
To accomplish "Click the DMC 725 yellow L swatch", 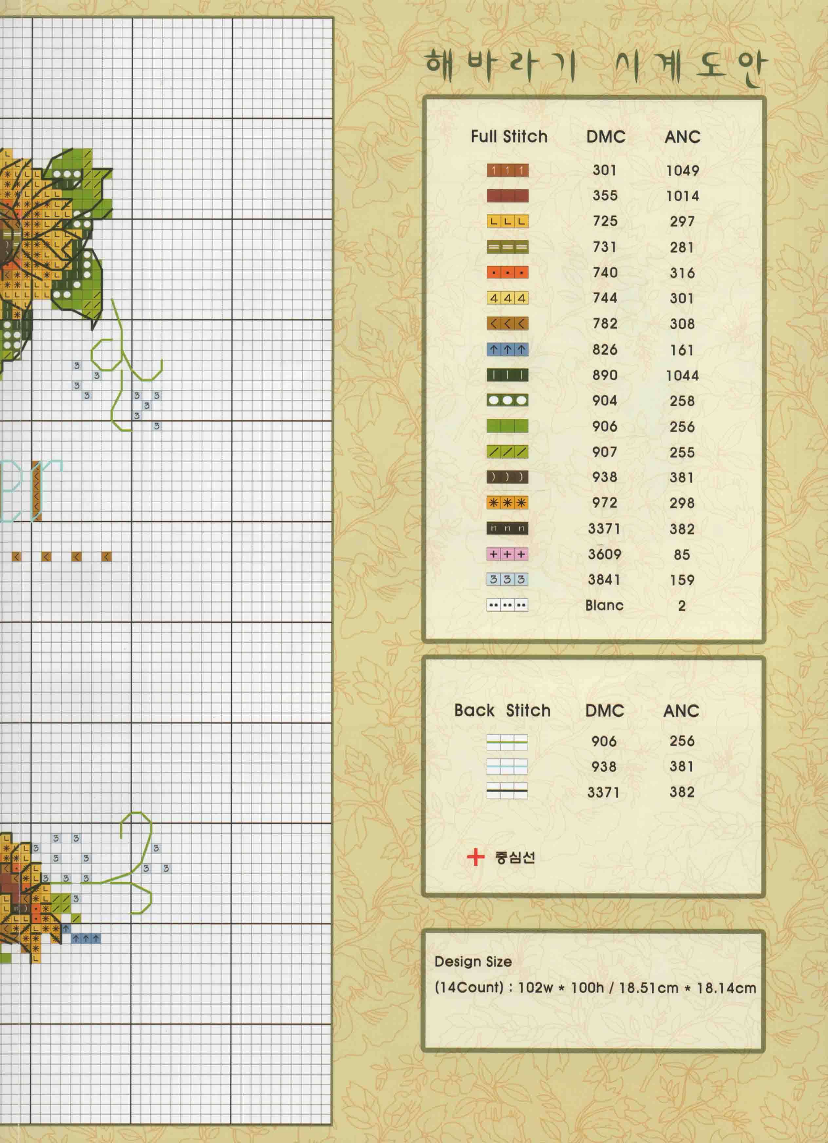I will tap(507, 221).
